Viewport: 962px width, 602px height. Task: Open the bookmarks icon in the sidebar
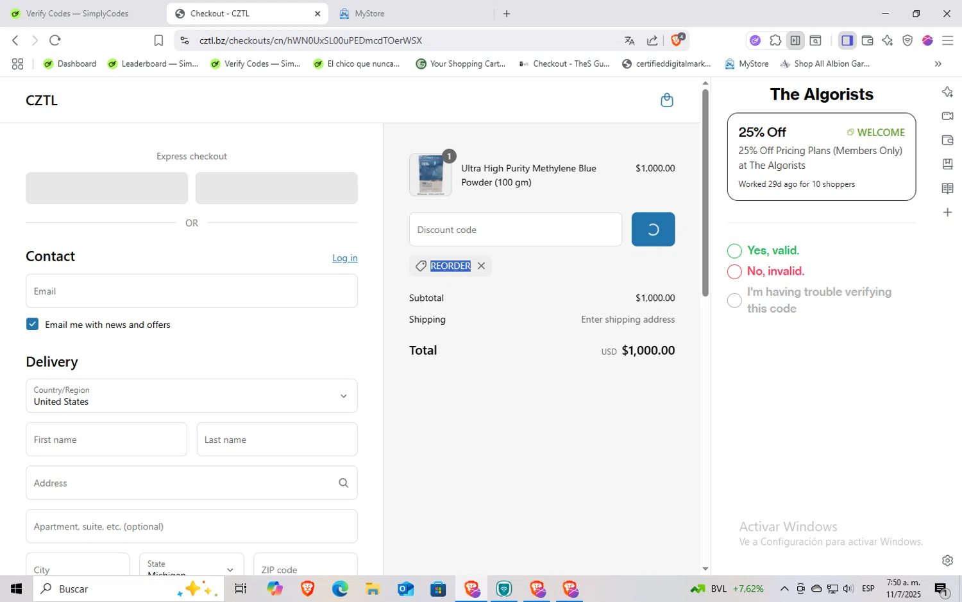coord(947,164)
